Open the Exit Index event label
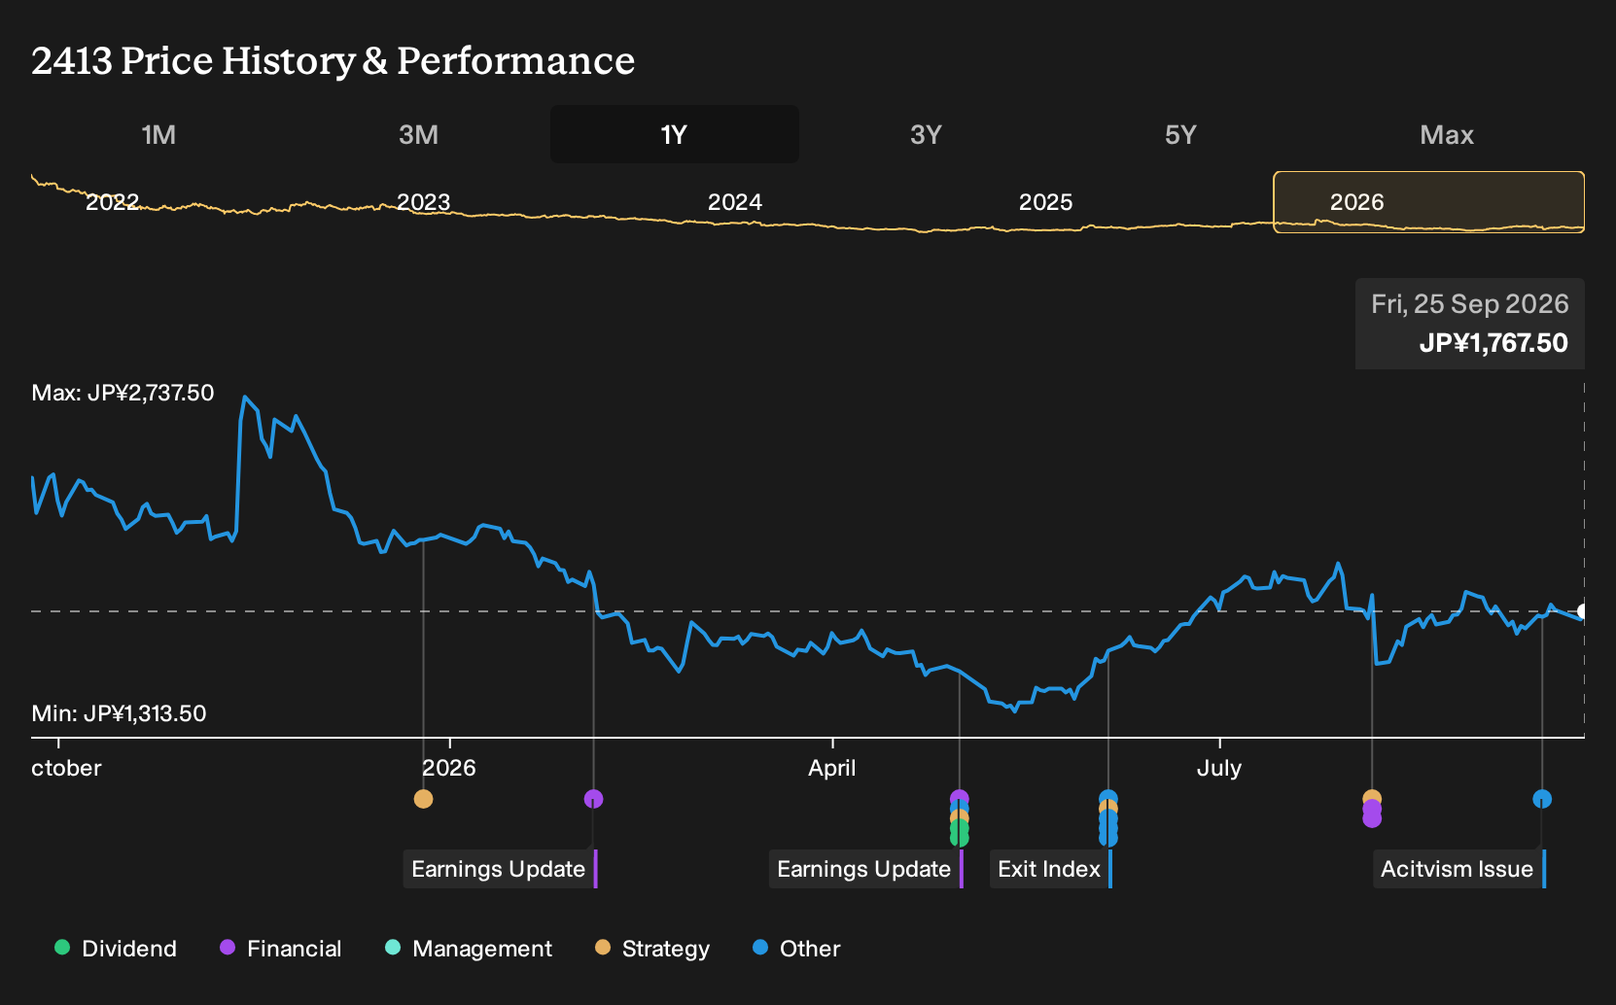The image size is (1616, 1005). tap(1051, 869)
